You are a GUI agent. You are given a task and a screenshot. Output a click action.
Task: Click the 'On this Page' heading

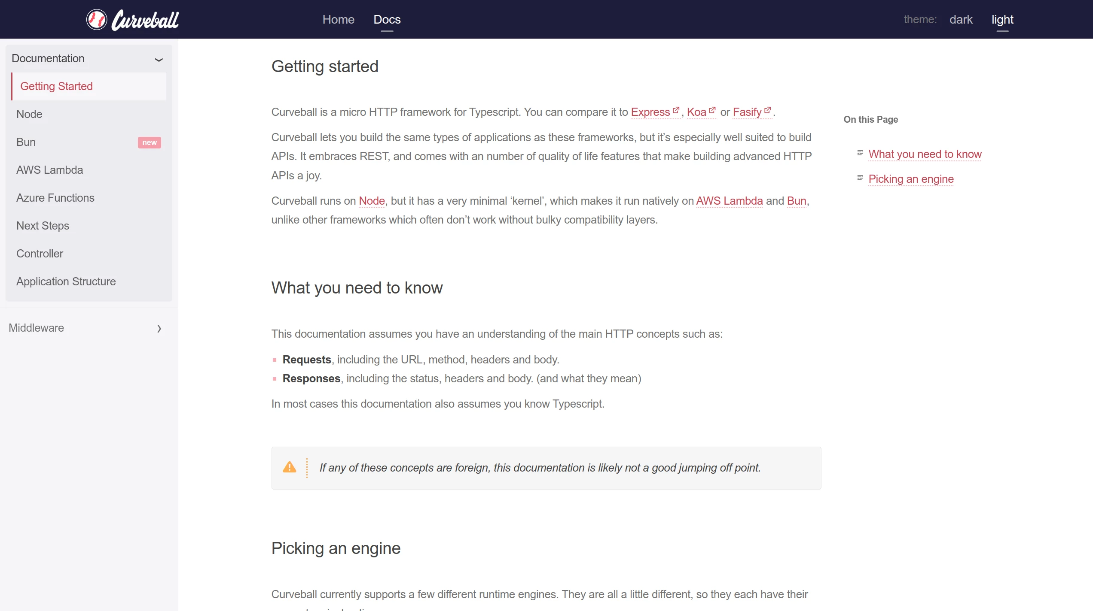coord(871,120)
